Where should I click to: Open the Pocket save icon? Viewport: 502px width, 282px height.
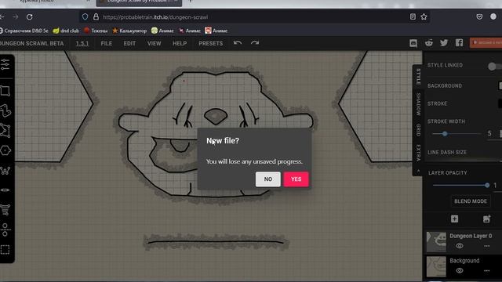(x=479, y=16)
